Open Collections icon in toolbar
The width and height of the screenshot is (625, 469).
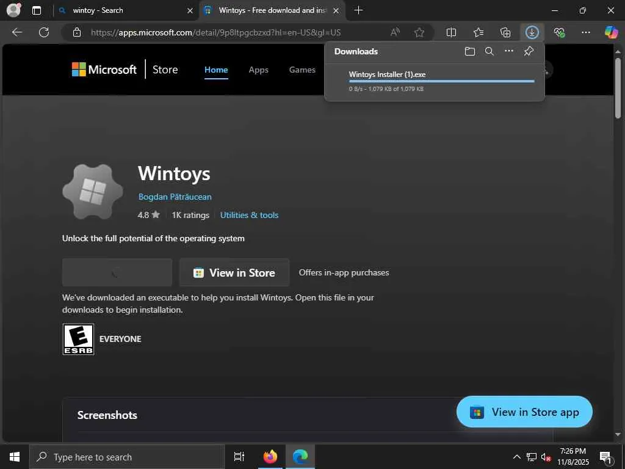[x=505, y=32]
